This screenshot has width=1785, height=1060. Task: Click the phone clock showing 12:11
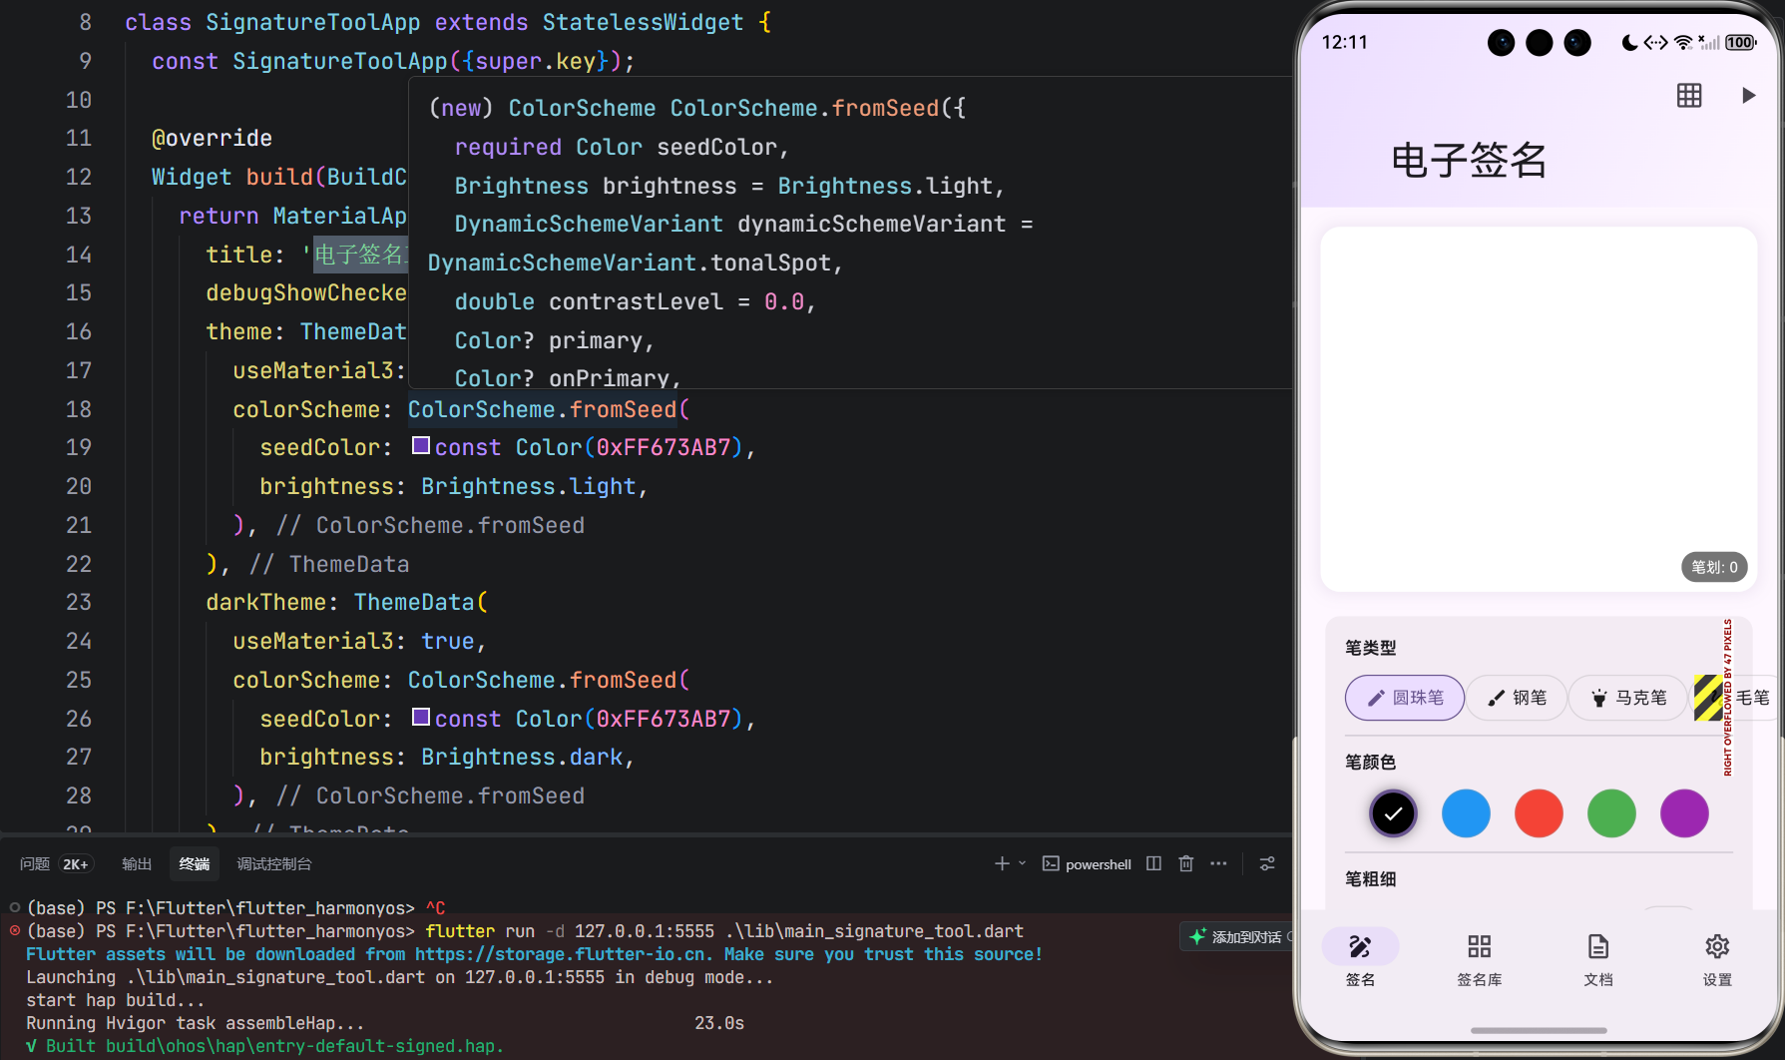1344,42
